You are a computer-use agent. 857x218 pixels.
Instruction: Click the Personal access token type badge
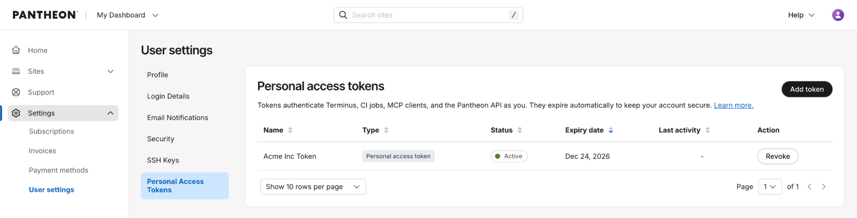tap(398, 156)
